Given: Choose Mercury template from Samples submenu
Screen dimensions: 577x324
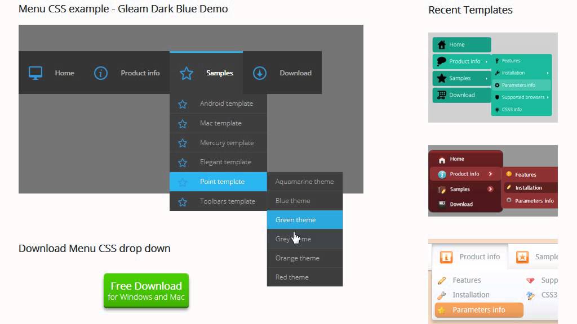Looking at the screenshot, I should click(x=218, y=142).
